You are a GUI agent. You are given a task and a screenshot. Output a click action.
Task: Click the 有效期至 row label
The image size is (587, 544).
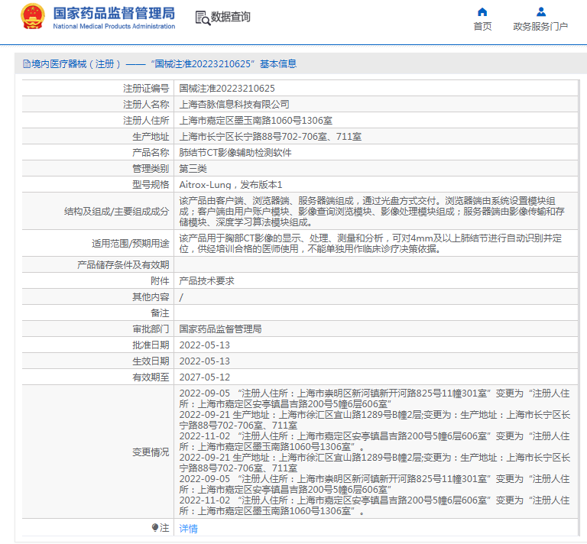pyautogui.click(x=151, y=377)
